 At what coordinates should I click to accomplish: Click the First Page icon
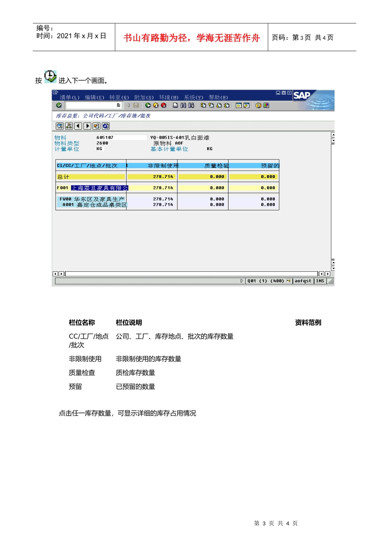coord(204,106)
